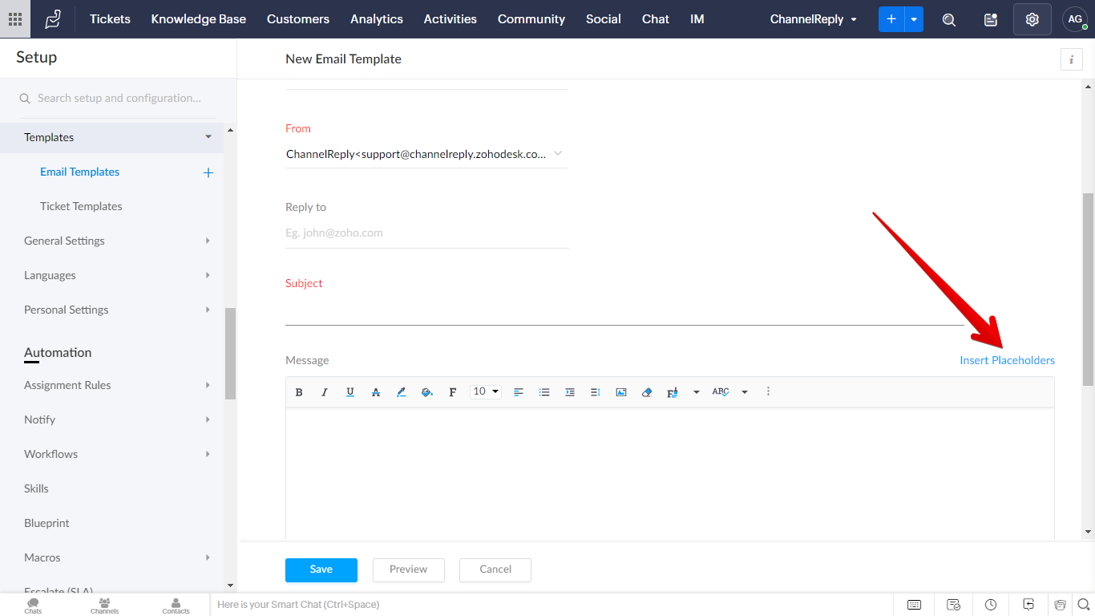Open Ticket Templates in sidebar
Image resolution: width=1095 pixels, height=616 pixels.
(81, 206)
